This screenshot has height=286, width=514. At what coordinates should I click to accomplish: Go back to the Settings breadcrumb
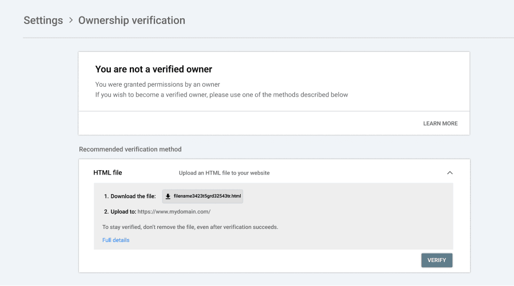(x=43, y=21)
